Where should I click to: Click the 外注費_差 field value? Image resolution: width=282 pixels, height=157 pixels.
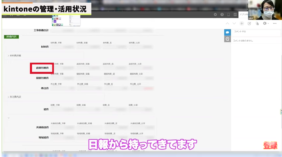click(x=116, y=88)
